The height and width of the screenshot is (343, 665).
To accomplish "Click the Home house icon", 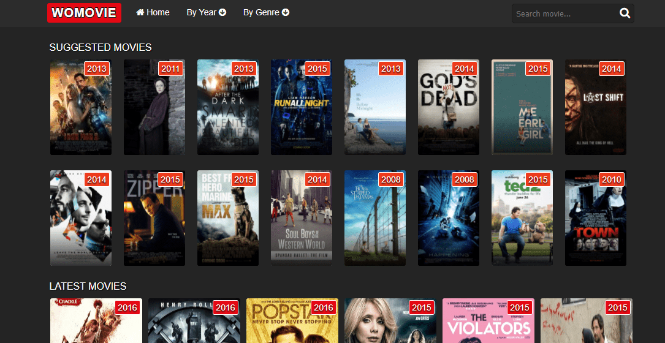I will point(140,13).
